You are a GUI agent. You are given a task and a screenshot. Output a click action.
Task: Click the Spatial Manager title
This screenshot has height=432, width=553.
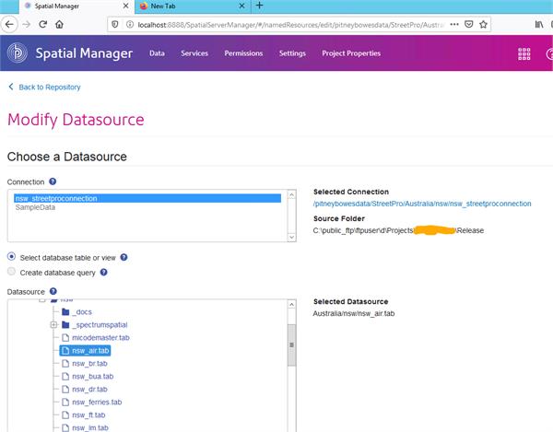tap(84, 53)
